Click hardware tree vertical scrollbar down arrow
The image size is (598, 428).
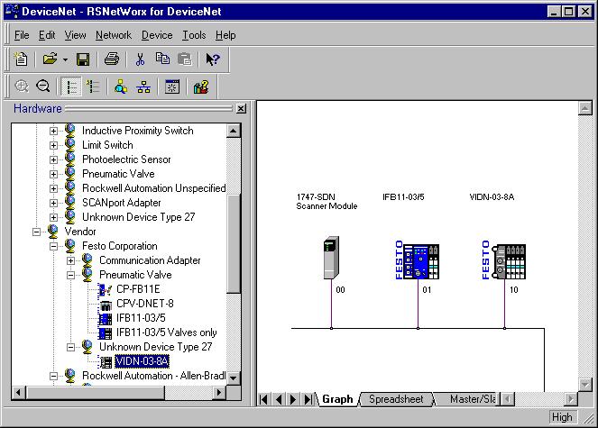point(233,378)
